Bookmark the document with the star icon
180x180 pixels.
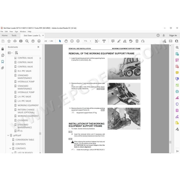point(9,41)
